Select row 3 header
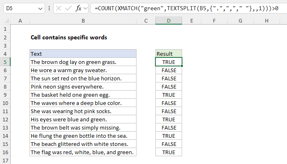287x164 pixels. 5,46
